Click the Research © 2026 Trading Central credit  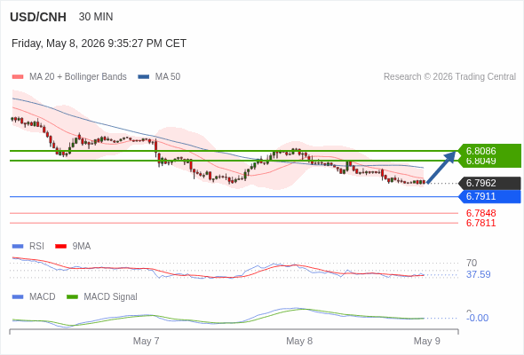[449, 77]
